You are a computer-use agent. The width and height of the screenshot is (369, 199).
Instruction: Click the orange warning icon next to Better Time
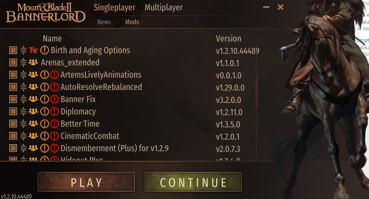(45, 123)
